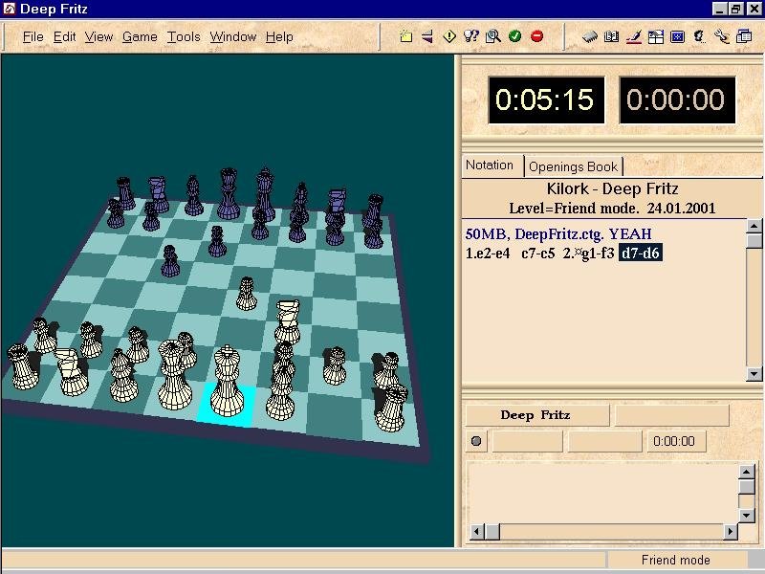Click the left clock showing 0:05:15

point(546,100)
